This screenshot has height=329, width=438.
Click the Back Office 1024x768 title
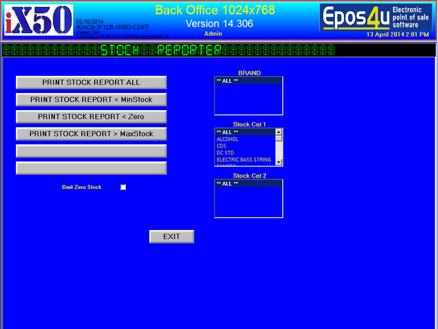point(215,10)
